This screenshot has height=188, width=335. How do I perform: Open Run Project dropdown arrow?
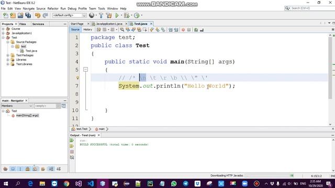(121, 15)
